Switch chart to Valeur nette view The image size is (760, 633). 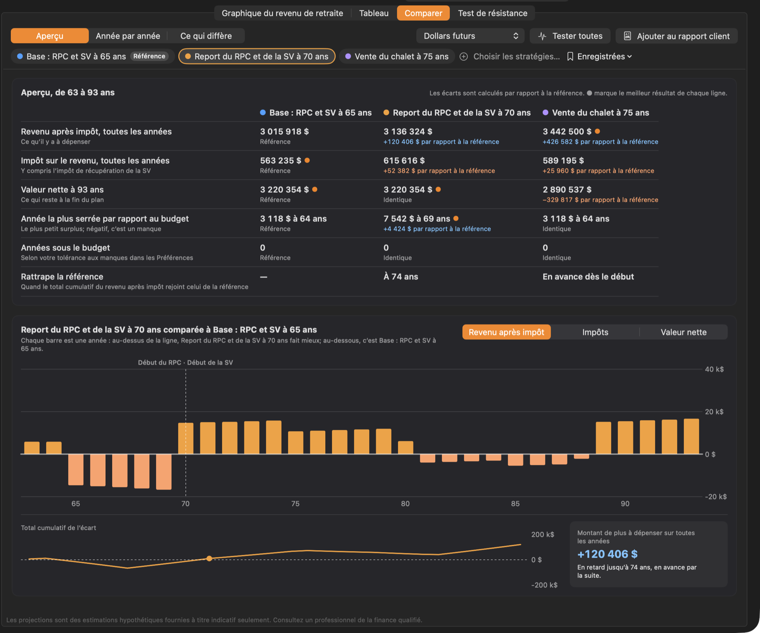[684, 332]
